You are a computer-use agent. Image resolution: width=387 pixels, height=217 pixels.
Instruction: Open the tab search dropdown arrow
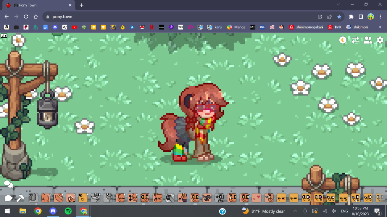coord(338,5)
